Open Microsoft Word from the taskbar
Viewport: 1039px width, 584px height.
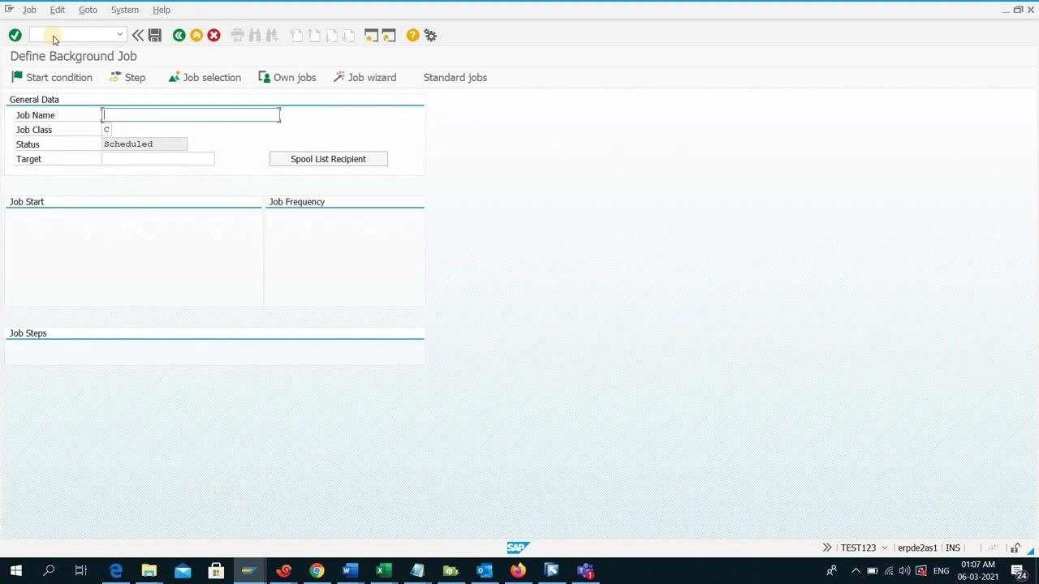click(350, 571)
